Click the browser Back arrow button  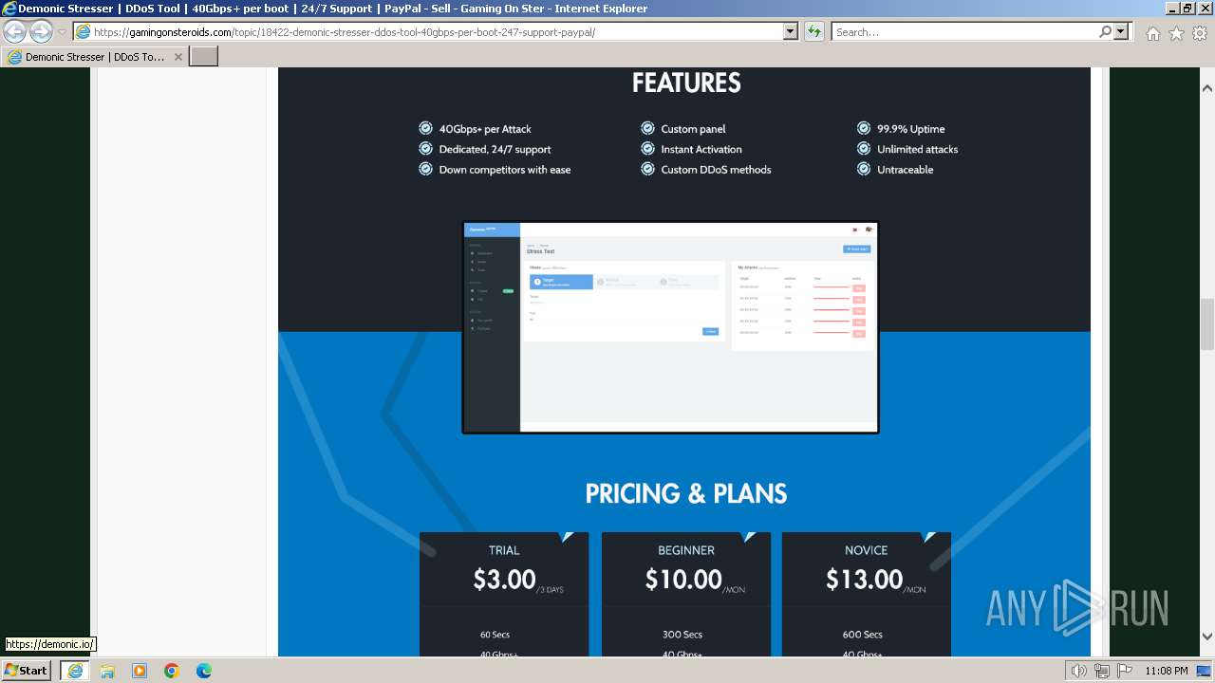pos(15,31)
